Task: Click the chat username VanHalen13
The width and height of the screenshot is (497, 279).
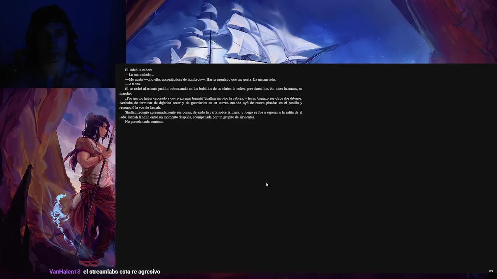Action: tap(65, 272)
